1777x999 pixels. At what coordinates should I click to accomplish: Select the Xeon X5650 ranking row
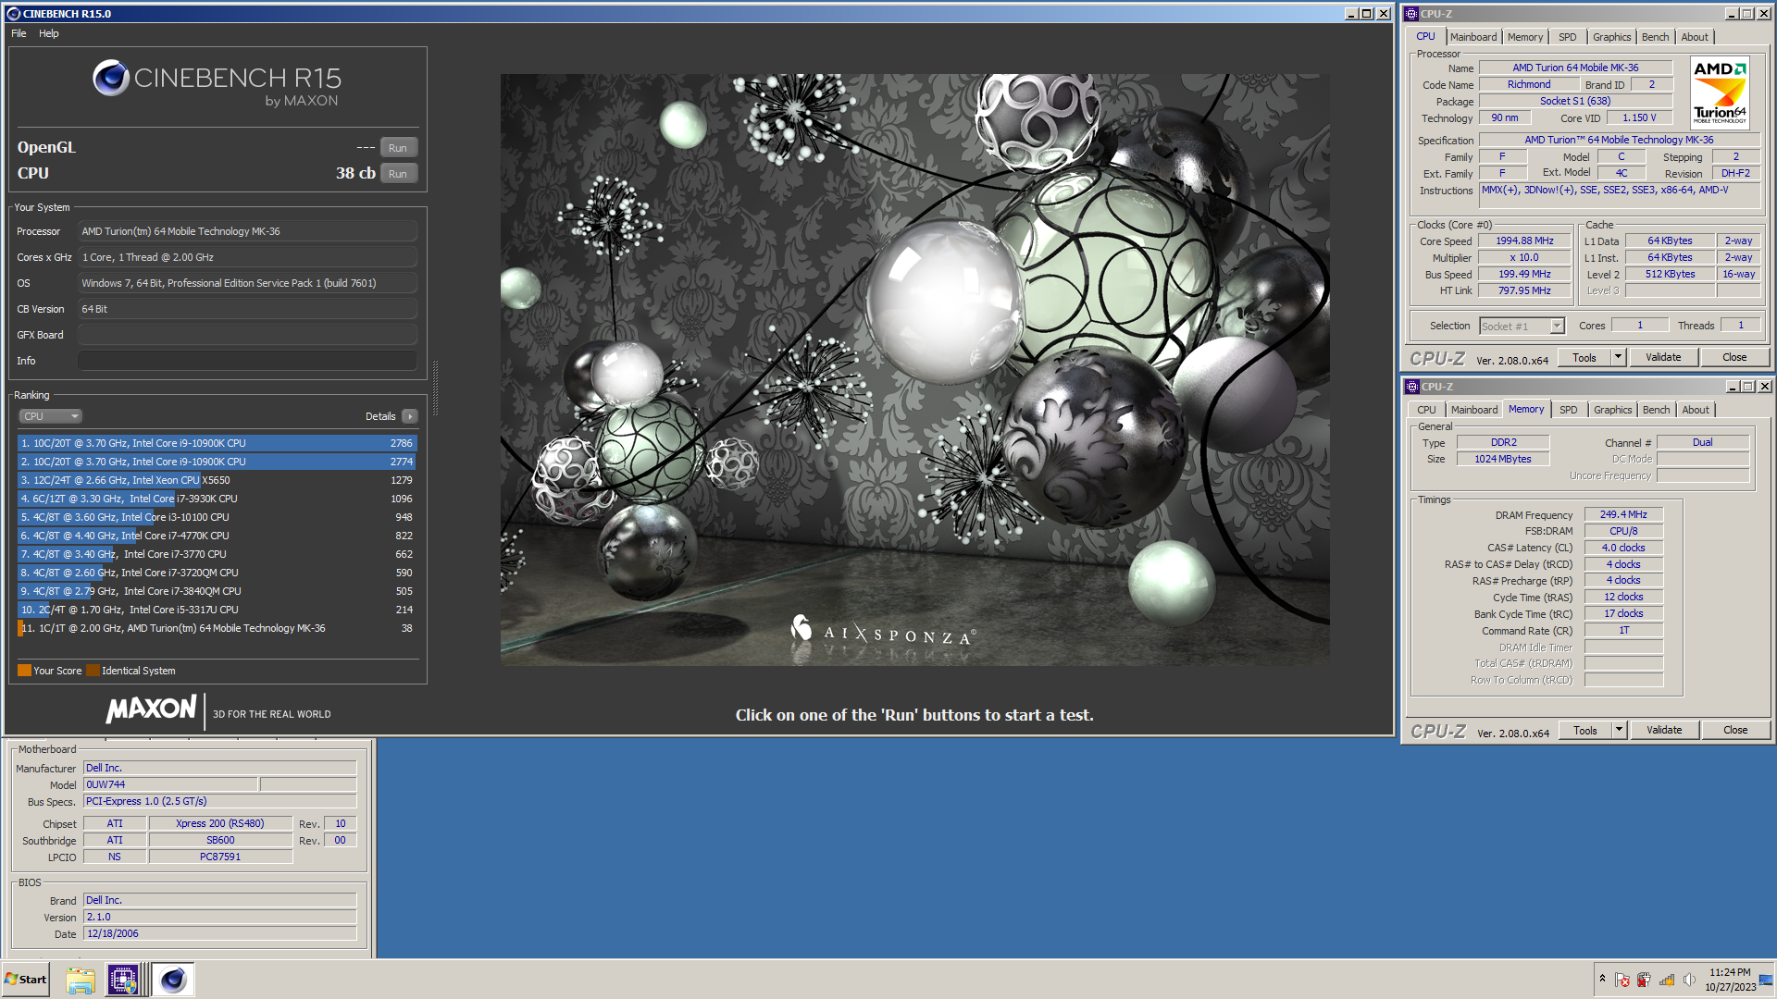(217, 480)
